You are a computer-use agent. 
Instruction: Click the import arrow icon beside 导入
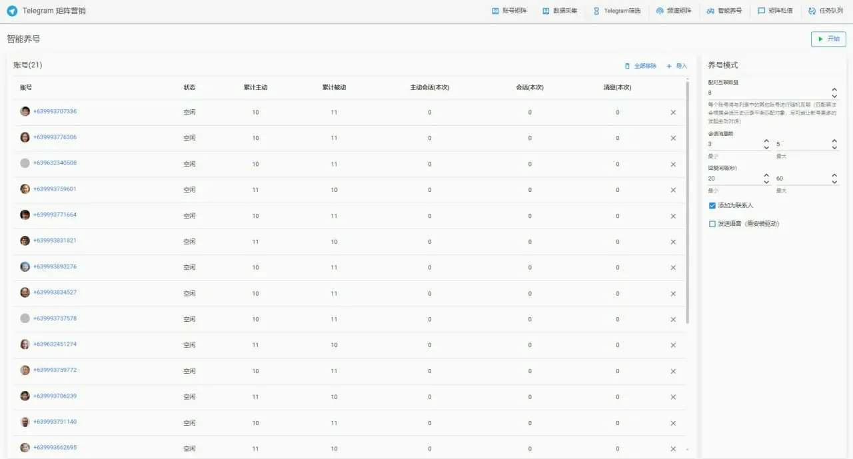coord(670,66)
